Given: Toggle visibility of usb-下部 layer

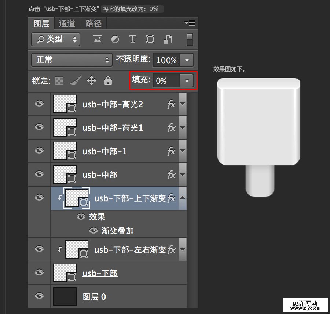Looking at the screenshot, I should coord(39,273).
